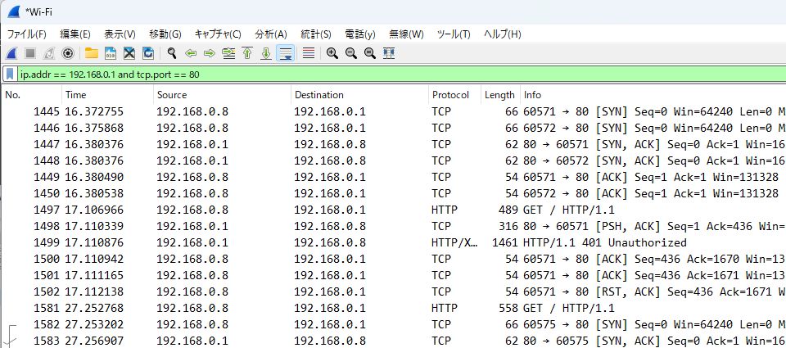This screenshot has width=786, height=348.
Task: Select packet 1447 SYN, ACK row
Action: coord(394,144)
